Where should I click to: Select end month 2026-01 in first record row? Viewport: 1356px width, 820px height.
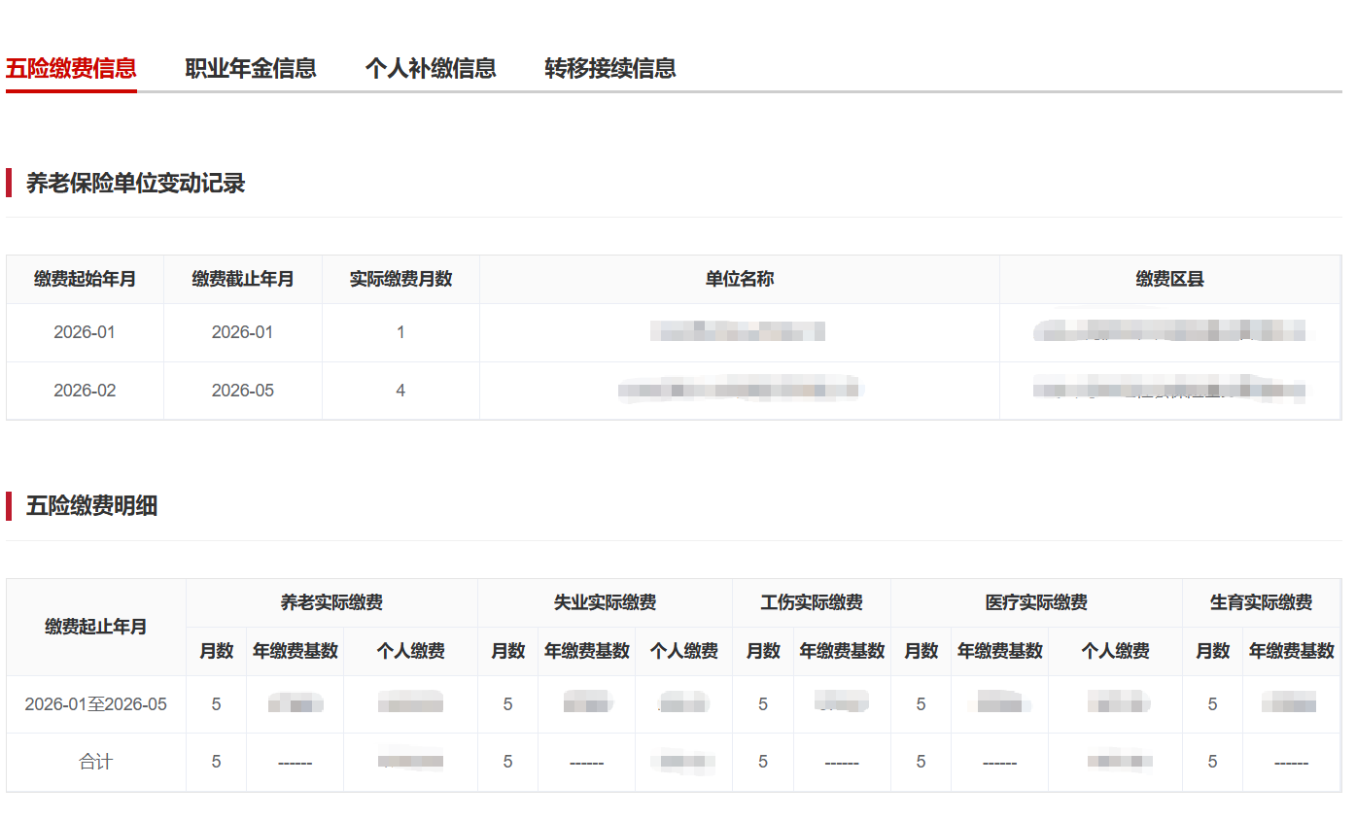point(243,332)
